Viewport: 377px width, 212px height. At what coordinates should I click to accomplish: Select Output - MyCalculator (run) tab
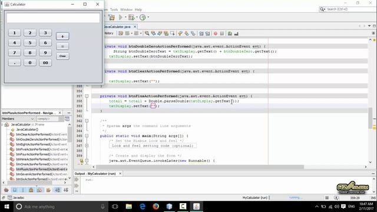coord(95,174)
